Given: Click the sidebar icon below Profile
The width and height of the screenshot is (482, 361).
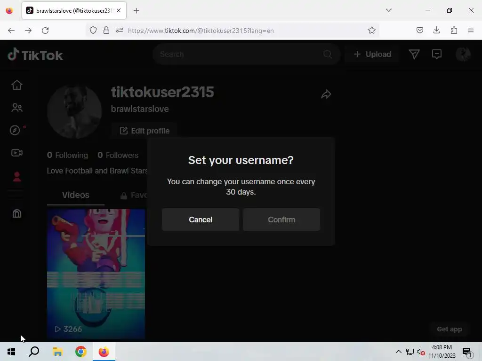Looking at the screenshot, I should (17, 213).
